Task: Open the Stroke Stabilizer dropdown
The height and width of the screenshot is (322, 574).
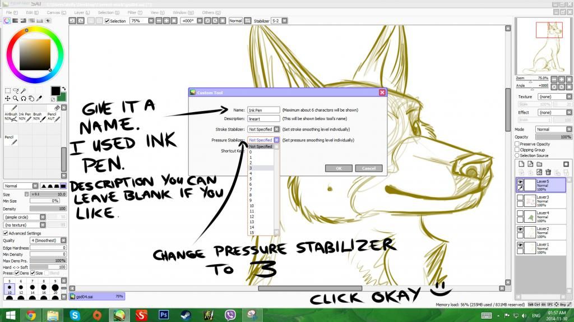Action: pos(276,129)
